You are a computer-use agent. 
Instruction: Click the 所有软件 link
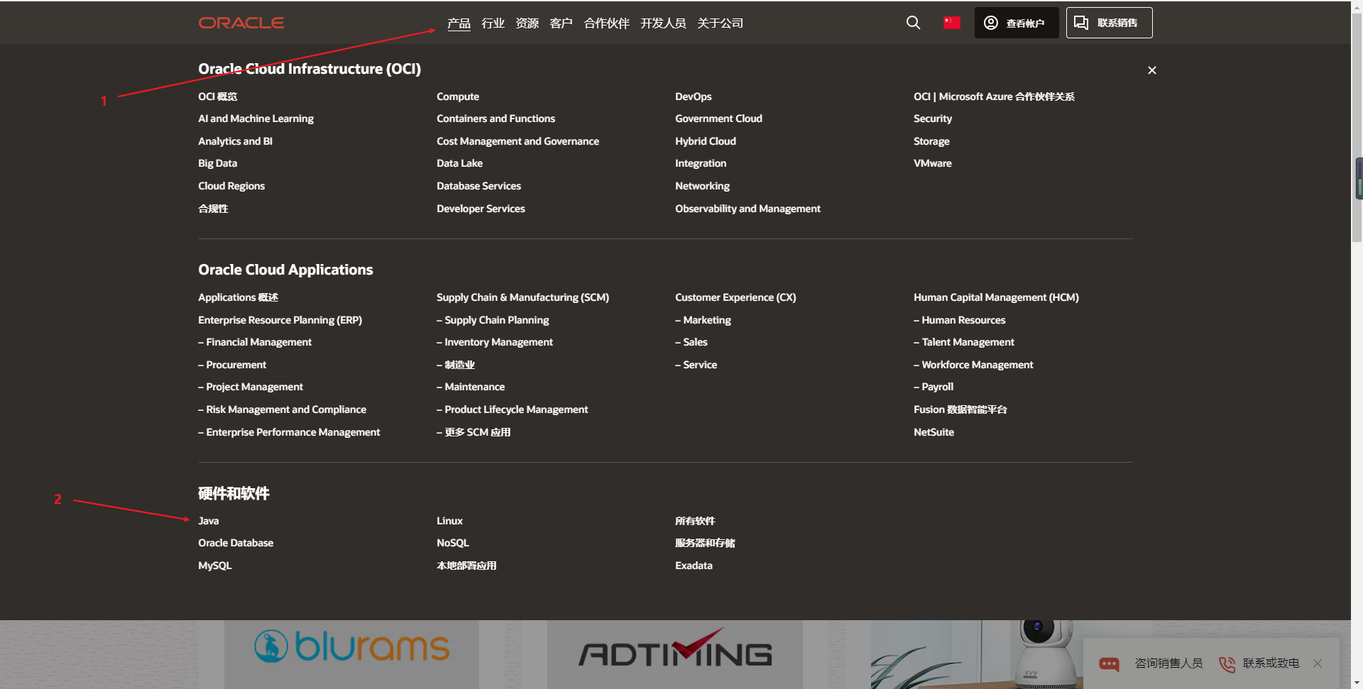(694, 520)
